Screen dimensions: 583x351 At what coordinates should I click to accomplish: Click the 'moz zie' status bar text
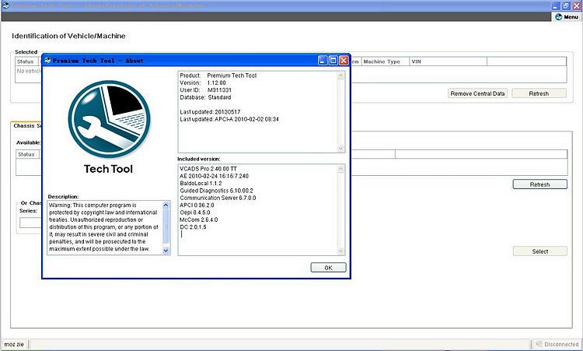point(14,344)
